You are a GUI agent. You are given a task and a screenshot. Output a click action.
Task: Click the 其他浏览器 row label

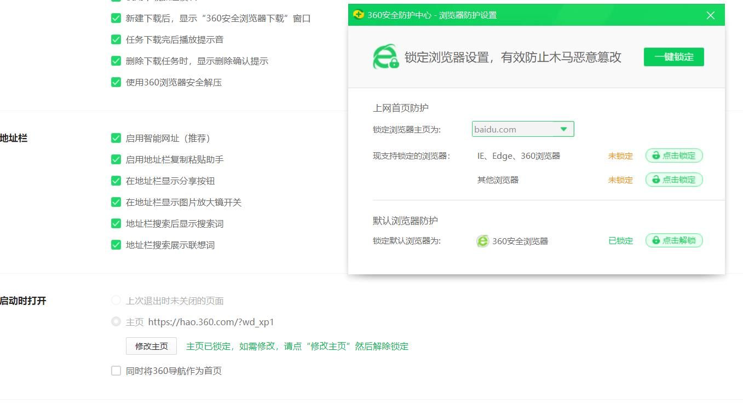point(498,180)
